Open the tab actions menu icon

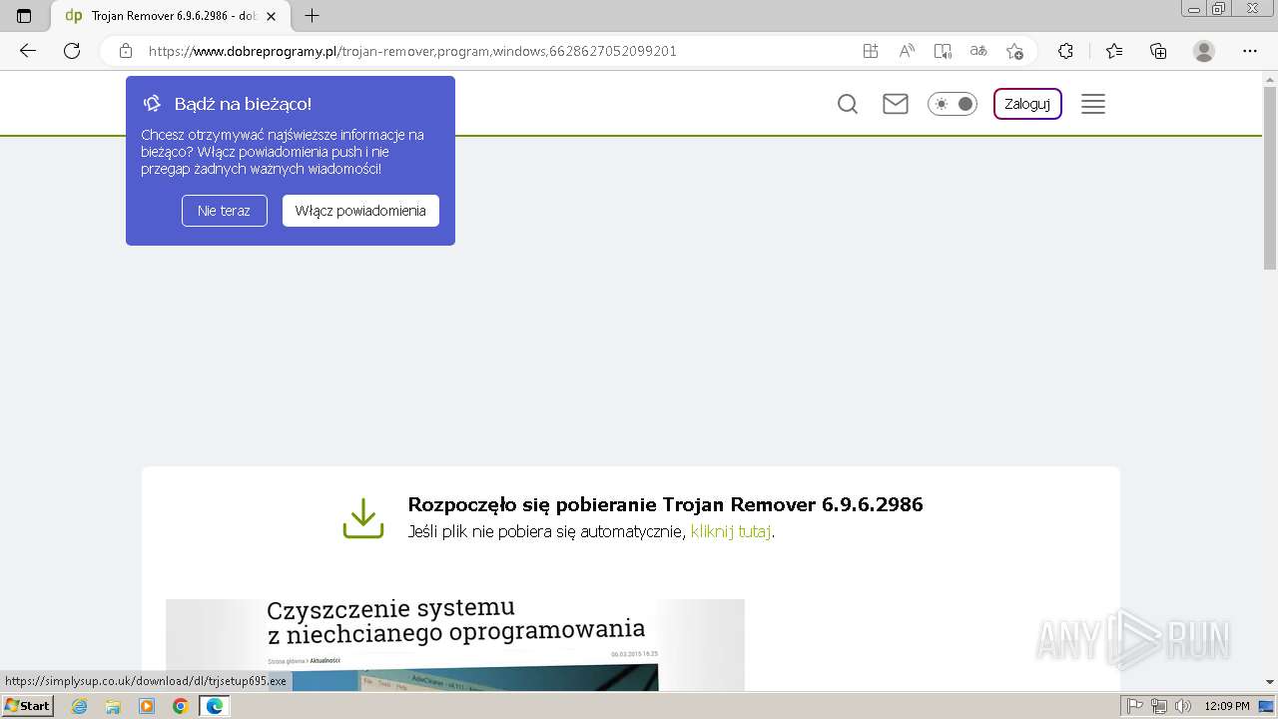[24, 16]
